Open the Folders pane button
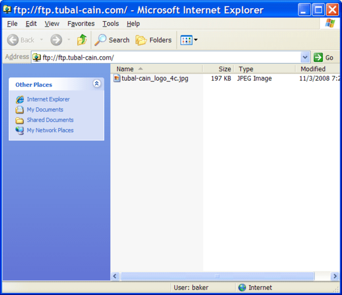Screen dimensions: 342x295 point(154,40)
